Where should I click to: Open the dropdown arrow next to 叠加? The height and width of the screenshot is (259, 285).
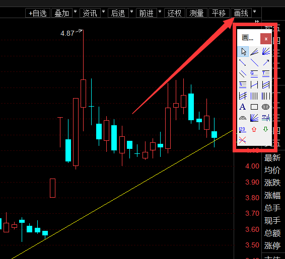tap(75, 12)
